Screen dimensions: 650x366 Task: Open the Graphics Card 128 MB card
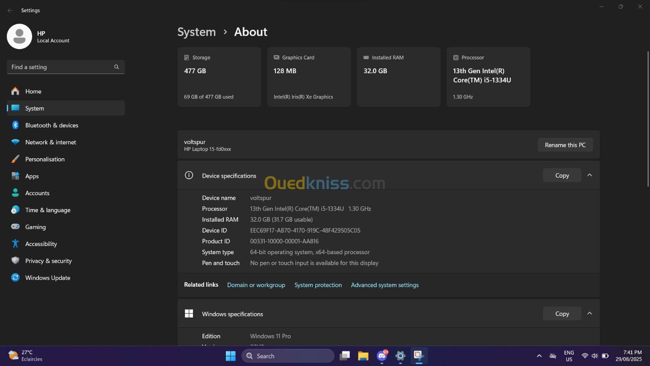click(309, 77)
